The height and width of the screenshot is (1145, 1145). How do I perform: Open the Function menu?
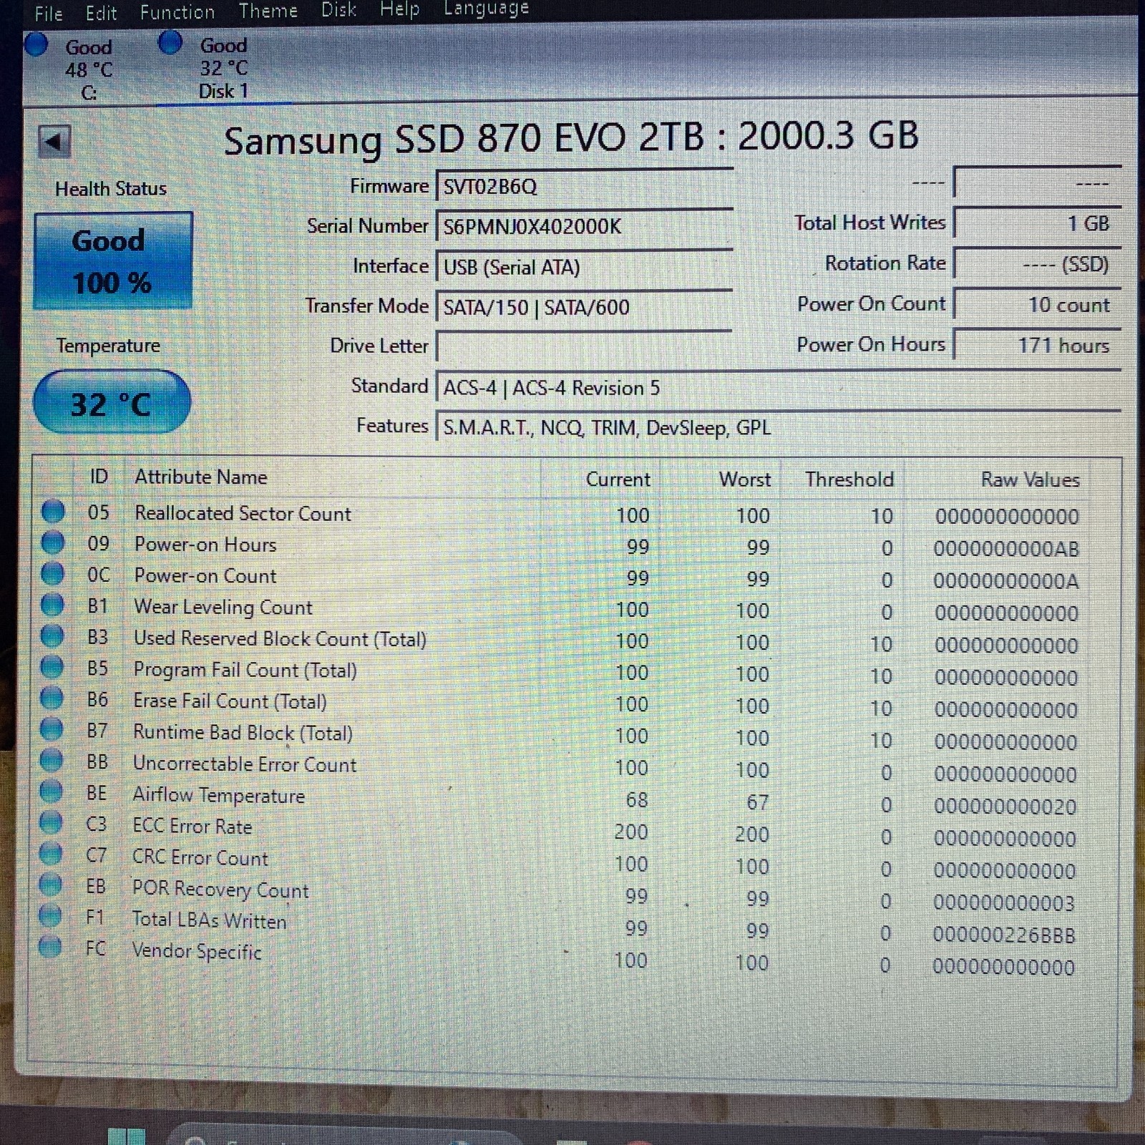pos(177,12)
